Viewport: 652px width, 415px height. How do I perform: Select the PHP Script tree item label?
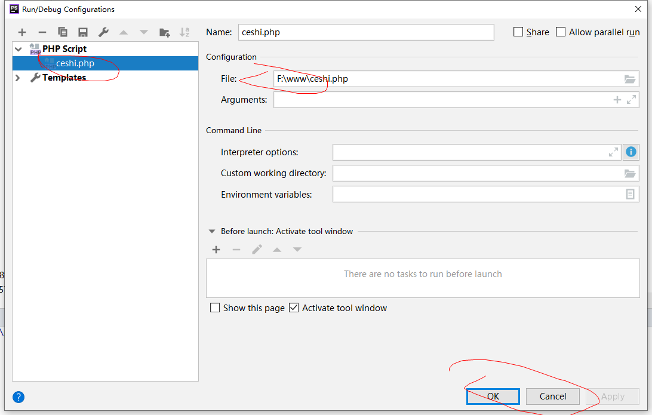[x=64, y=49]
